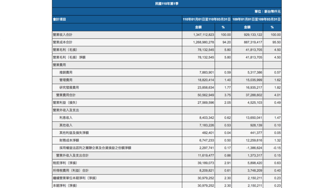Select the value 7,883,901
This screenshot has height=188, width=334.
(x=206, y=72)
